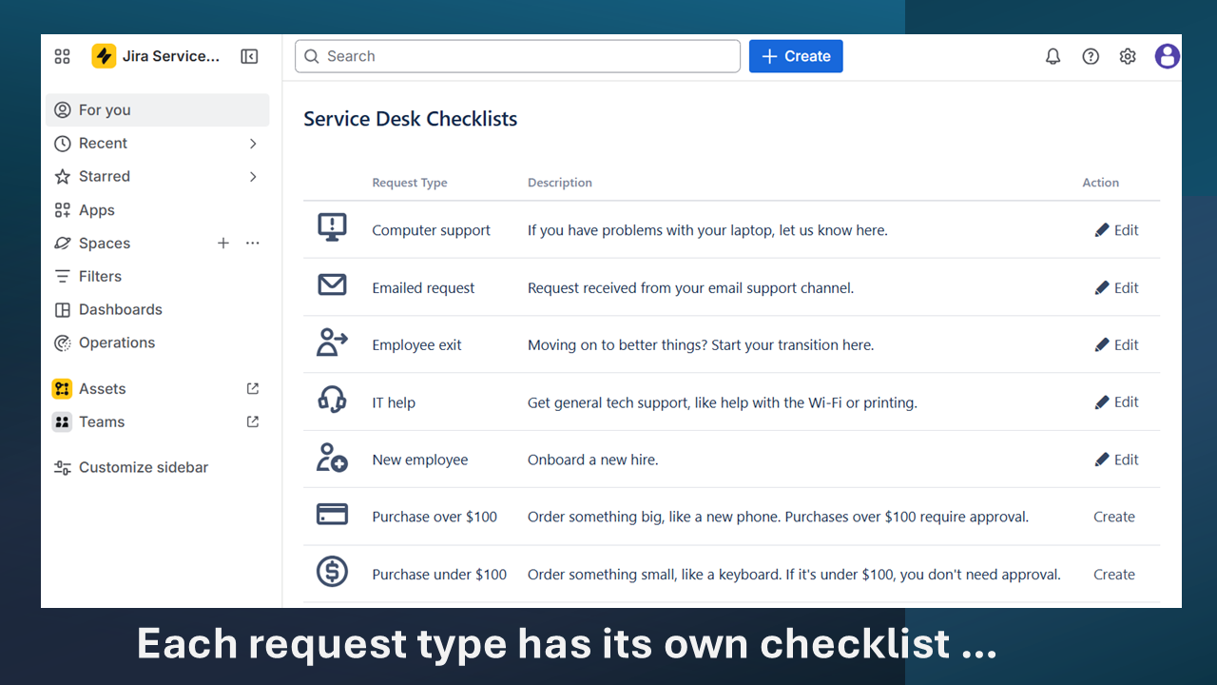Select the Computer support monitor icon
The image size is (1217, 685).
point(332,228)
